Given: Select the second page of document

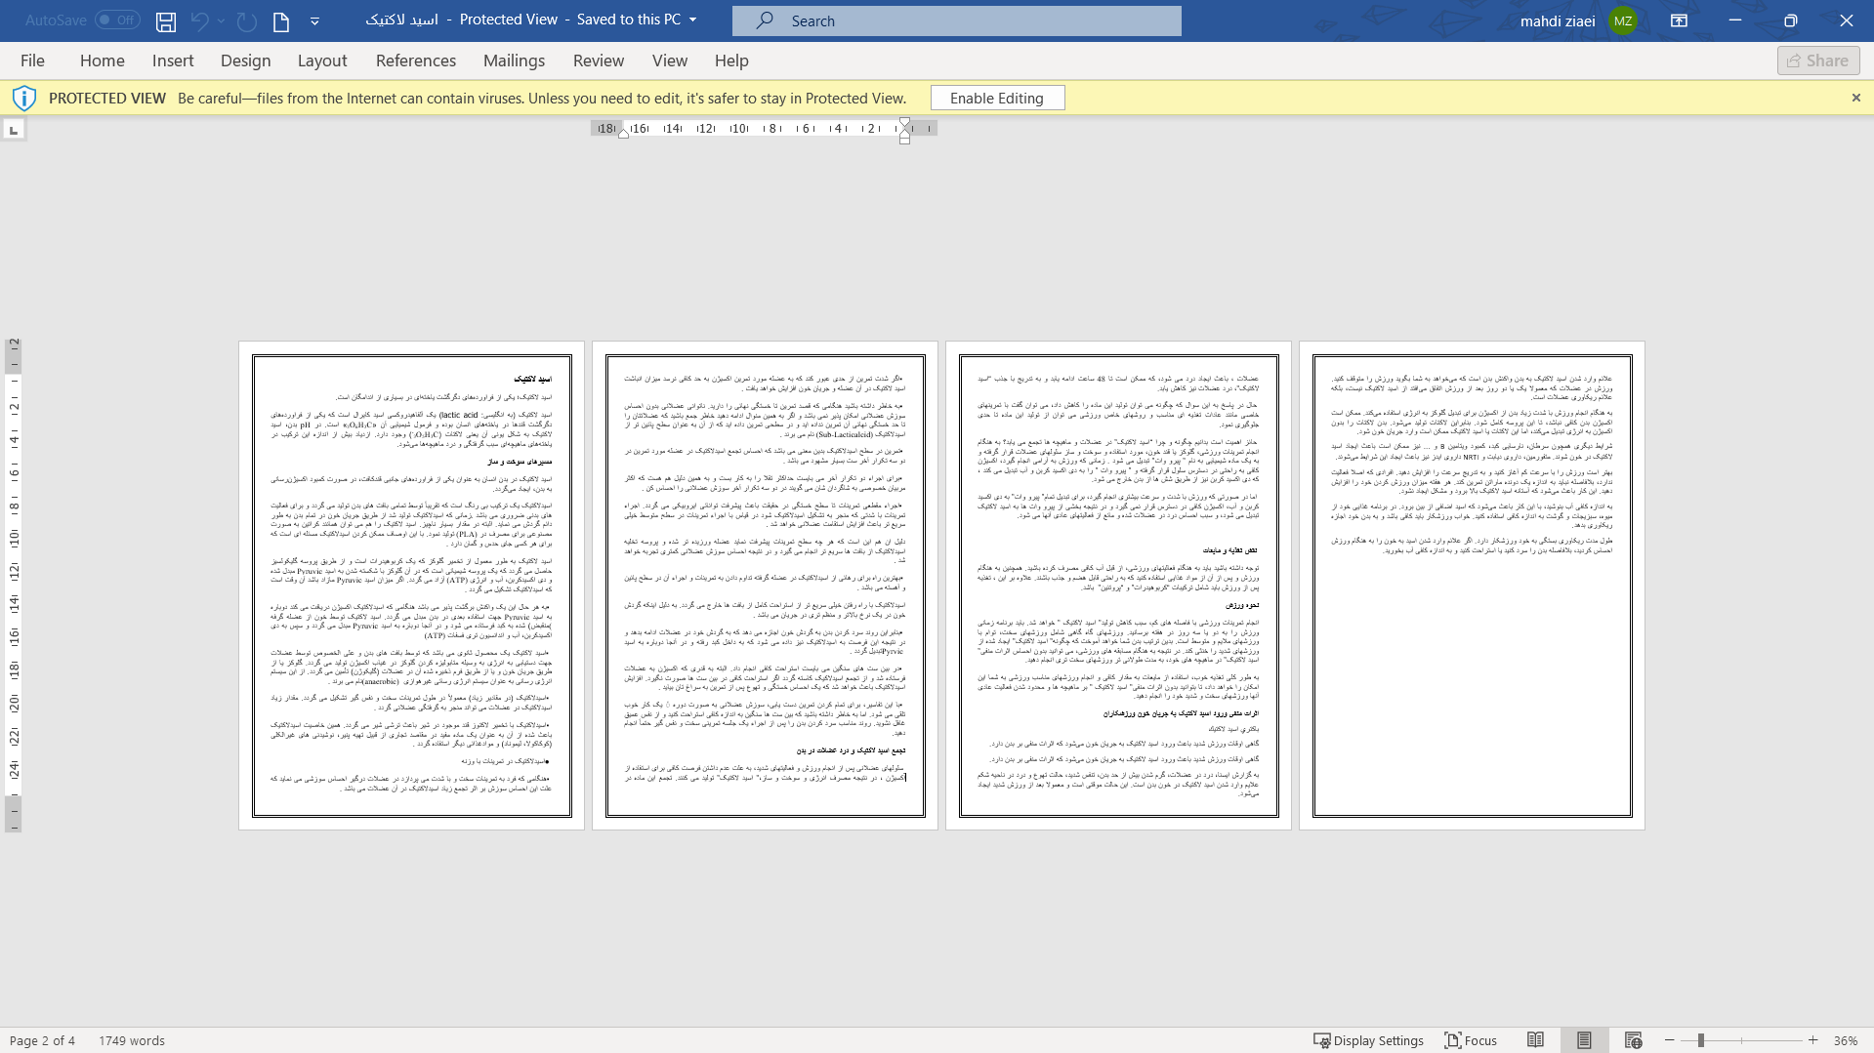Looking at the screenshot, I should click(x=765, y=586).
